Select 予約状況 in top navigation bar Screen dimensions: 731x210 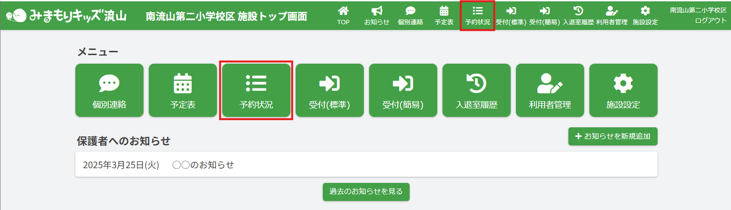pos(477,15)
